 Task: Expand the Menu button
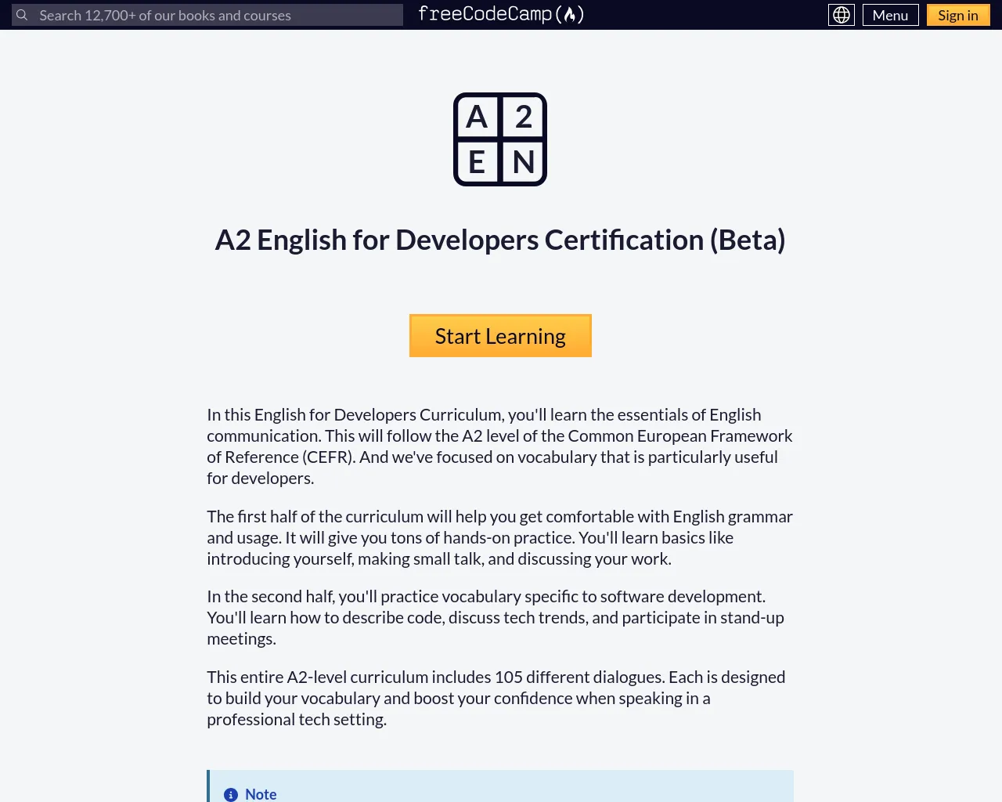click(890, 15)
